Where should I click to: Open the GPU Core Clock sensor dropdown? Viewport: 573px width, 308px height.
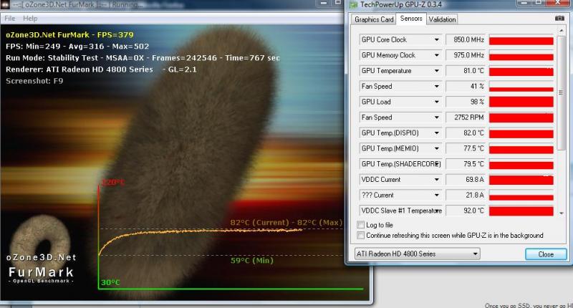click(436, 39)
